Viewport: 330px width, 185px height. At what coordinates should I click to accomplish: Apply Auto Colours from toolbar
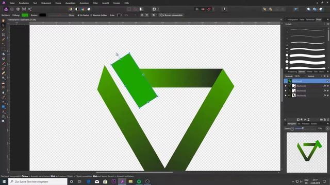(x=82, y=9)
